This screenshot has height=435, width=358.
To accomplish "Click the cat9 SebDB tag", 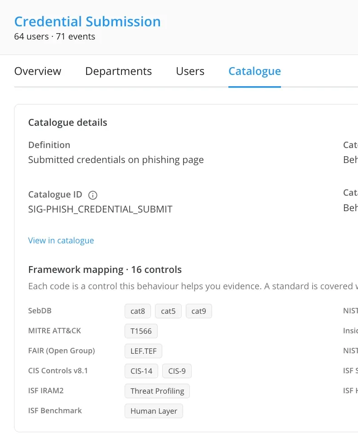I will 199,311.
